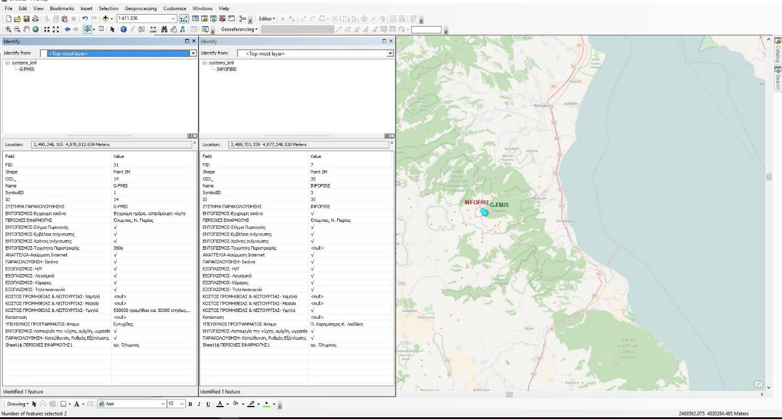This screenshot has height=419, width=782.
Task: Toggle bold text formatting
Action: point(190,404)
